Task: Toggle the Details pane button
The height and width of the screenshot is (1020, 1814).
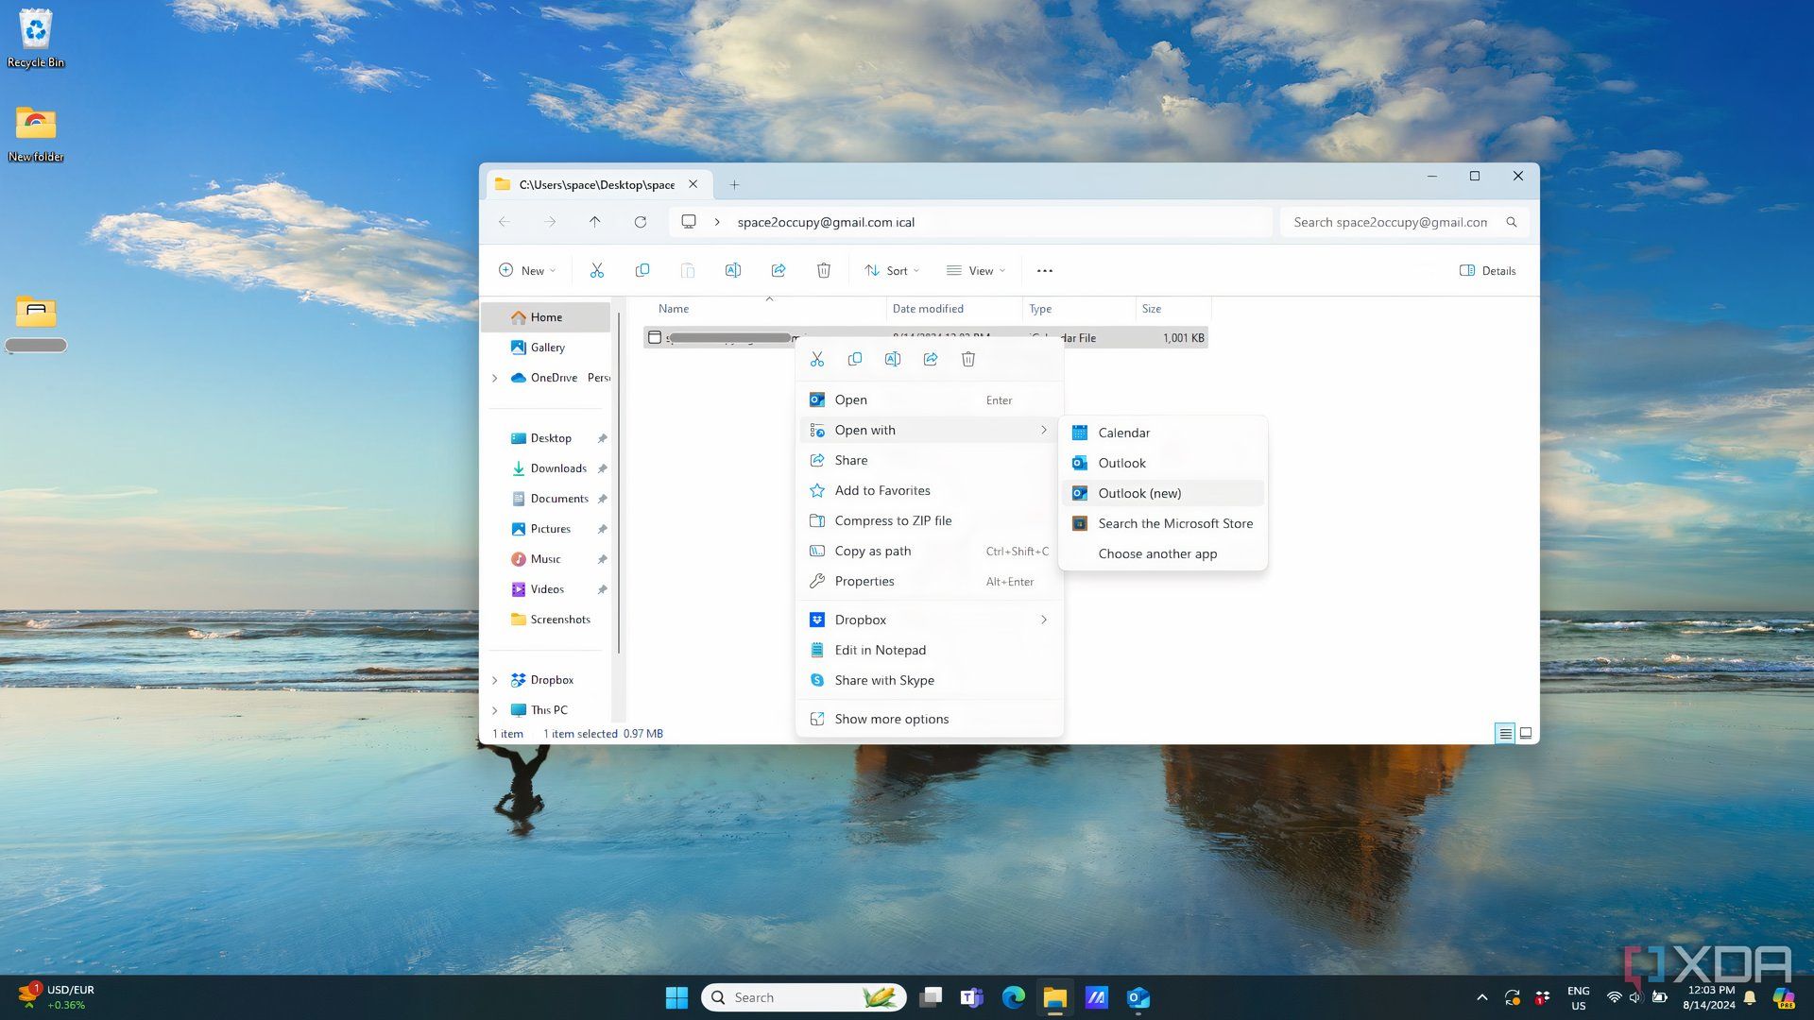Action: click(1488, 271)
